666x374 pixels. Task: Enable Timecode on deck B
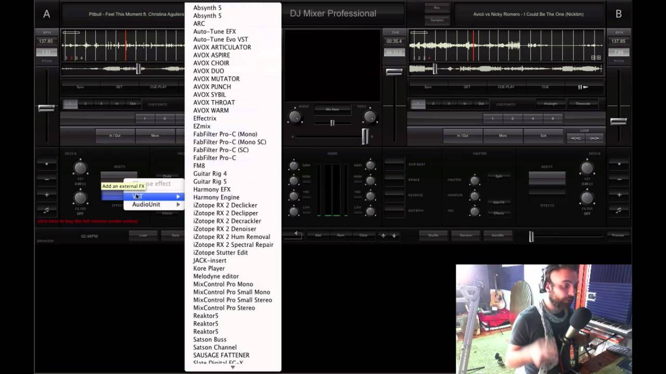point(583,103)
